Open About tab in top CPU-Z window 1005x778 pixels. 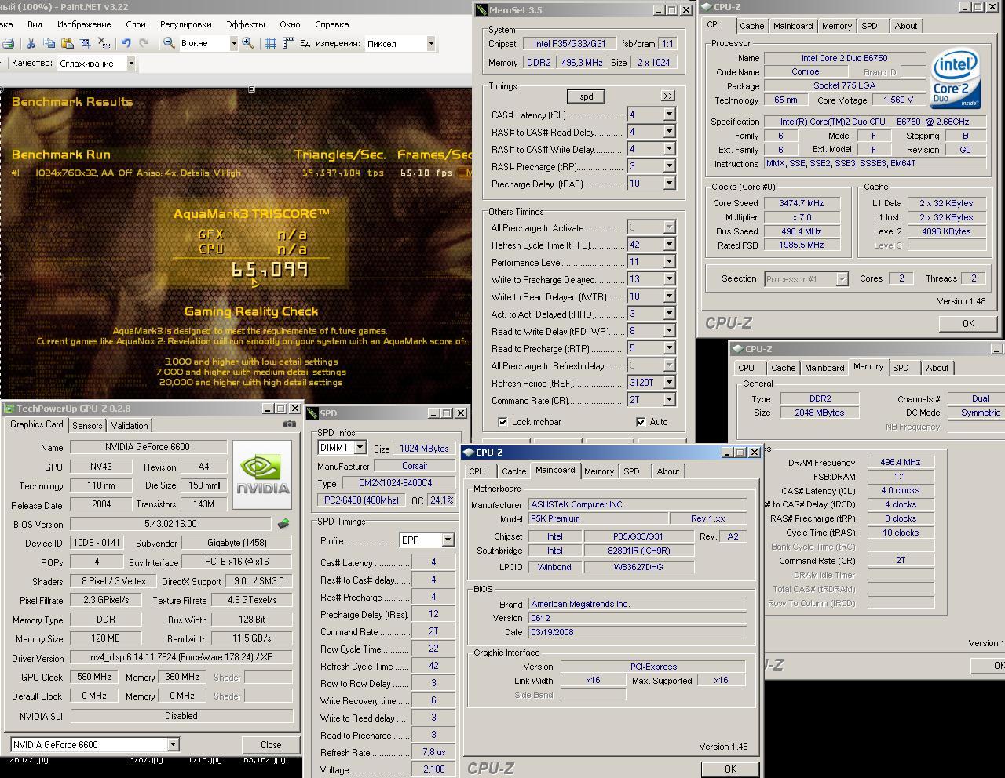[905, 26]
